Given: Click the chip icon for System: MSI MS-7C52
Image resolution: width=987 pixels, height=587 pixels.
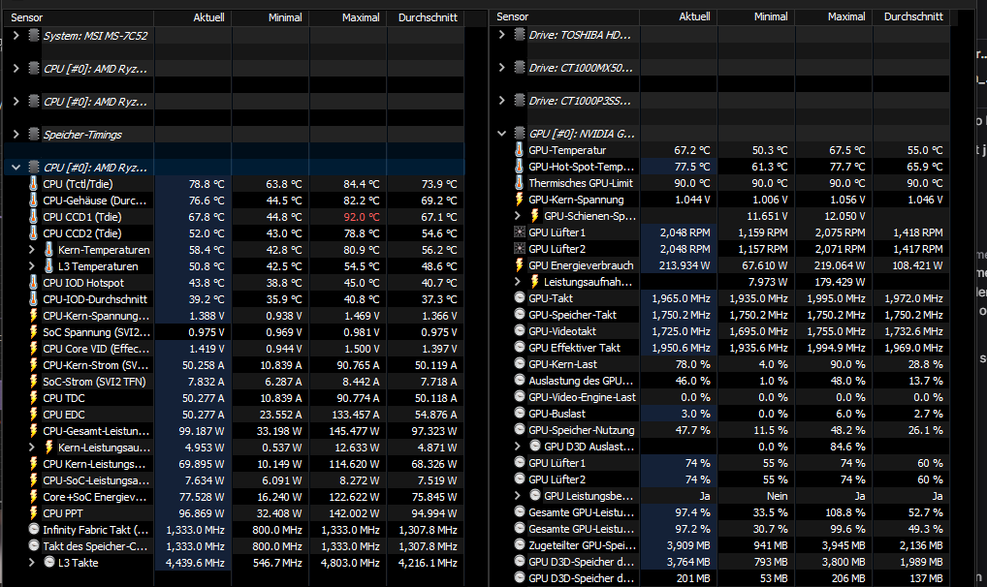Looking at the screenshot, I should click(x=34, y=36).
